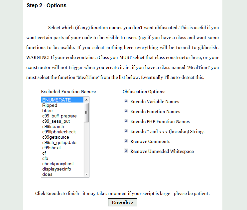Viewport: 247px width, 210px height.
Task: Select c99fsearch function name
Action: 62,126
